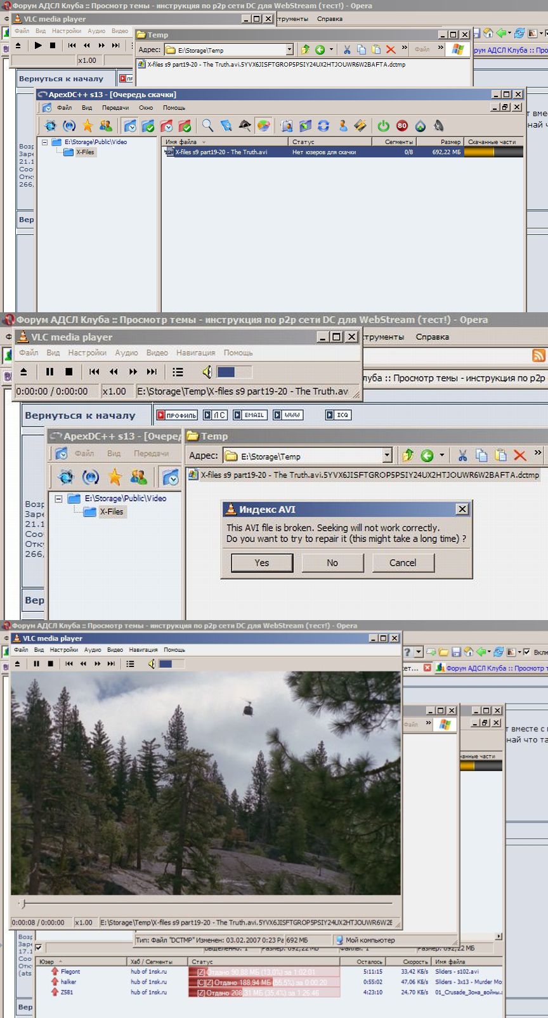
Task: Start playback with the VLC Play button
Action: click(38, 45)
